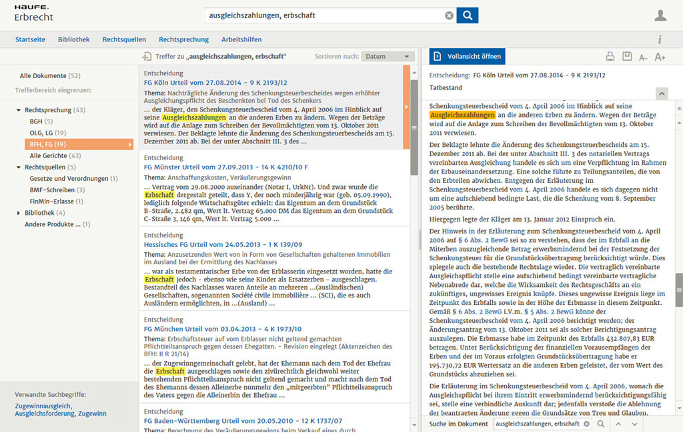Click related term Zugewinn

tap(92, 414)
